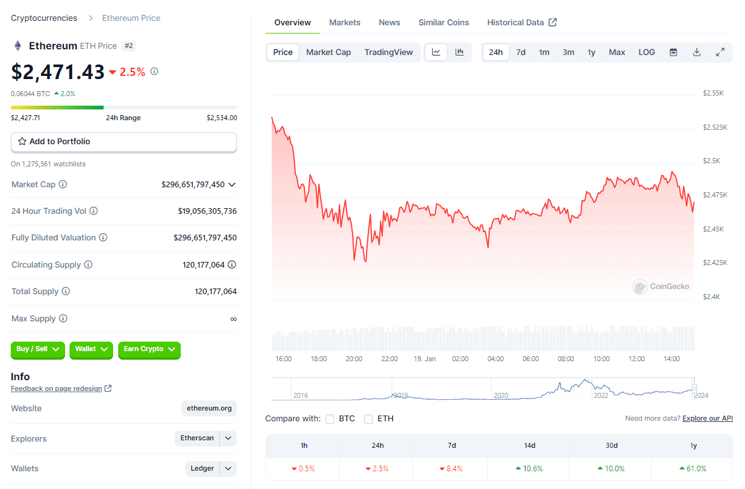Click breadcrumb arrow after Cryptocurrencies
The image size is (745, 489).
91,18
